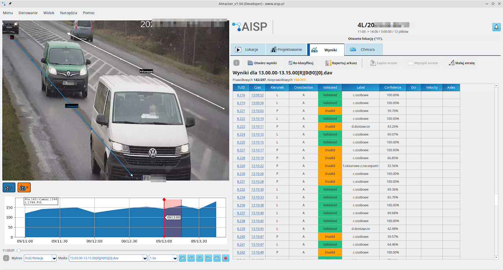Screen dimensions: 503x270
Task: Click the red record button
Action: tap(226, 258)
